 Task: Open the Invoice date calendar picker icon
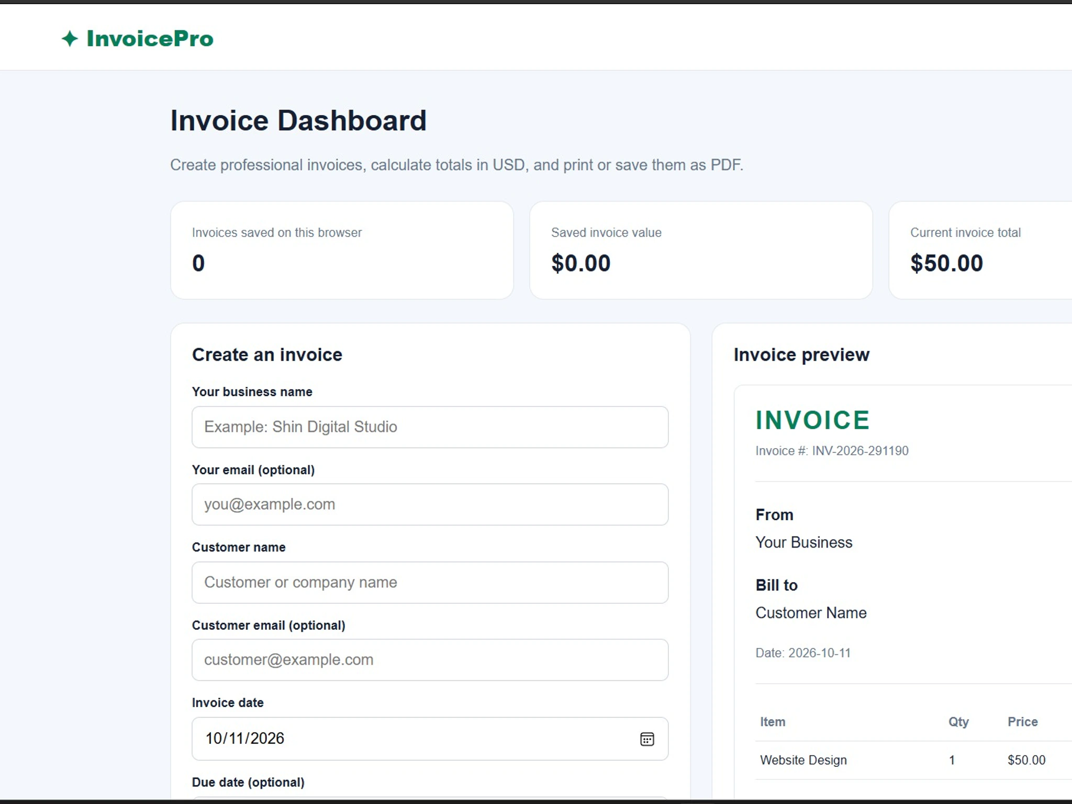click(647, 739)
